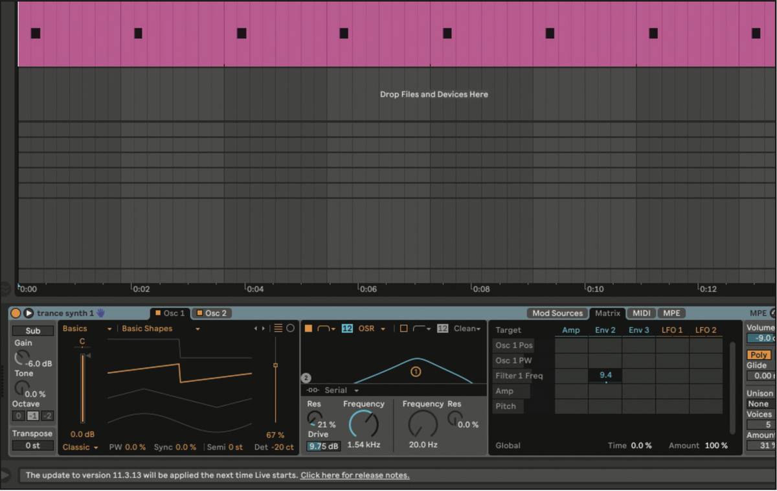Open Filter 2 type shape dropdown
This screenshot has height=491, width=777.
pyautogui.click(x=422, y=329)
